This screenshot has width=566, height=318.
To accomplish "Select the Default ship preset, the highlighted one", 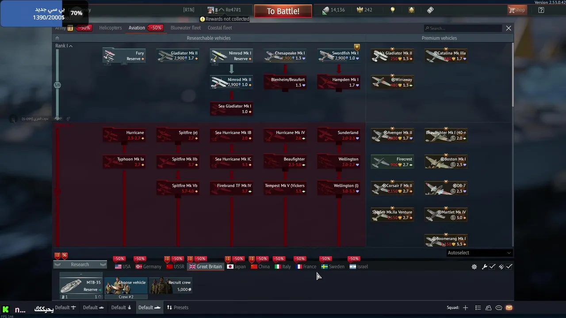I will point(149,308).
